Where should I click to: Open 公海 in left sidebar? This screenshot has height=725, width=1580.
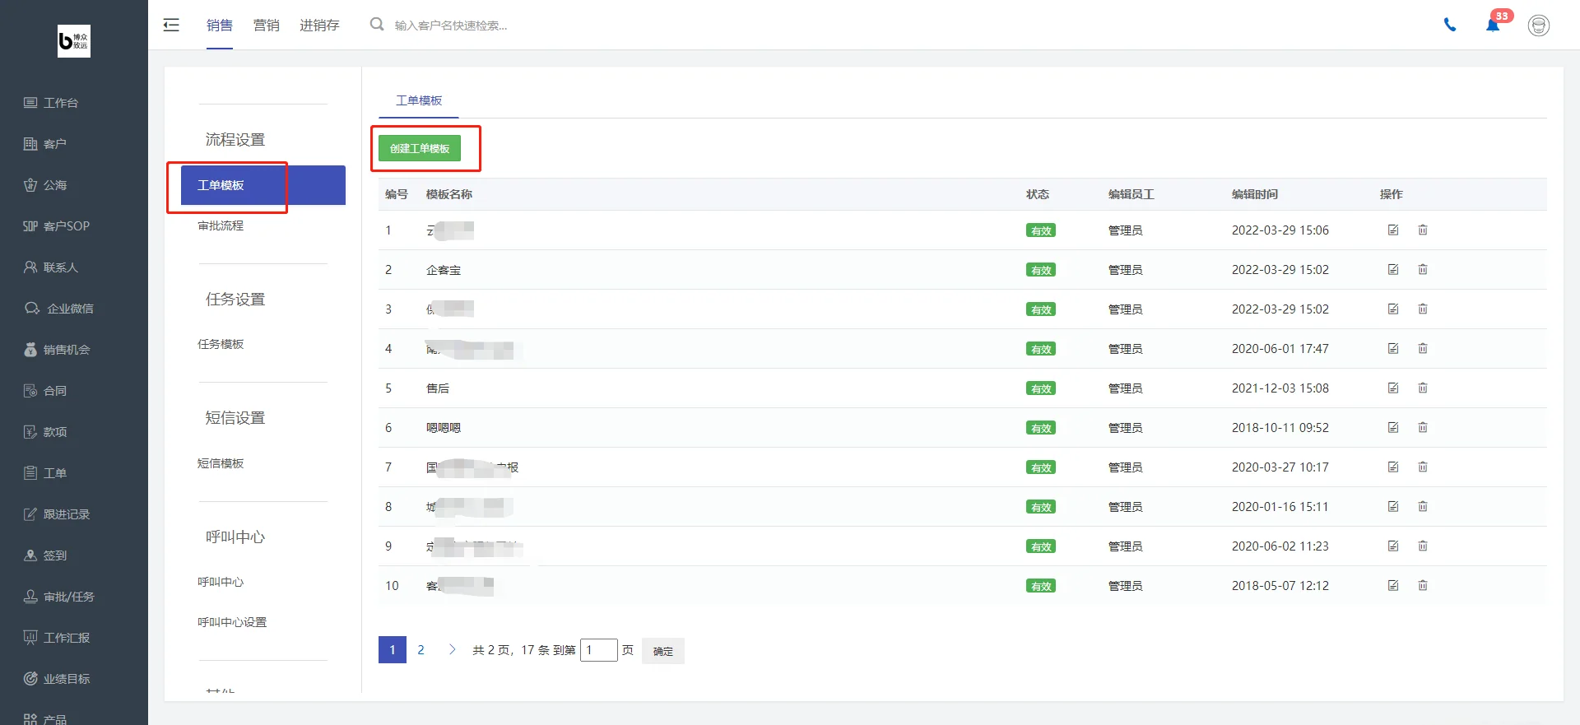45,185
